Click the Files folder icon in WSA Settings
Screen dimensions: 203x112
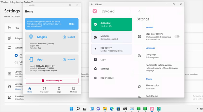point(9,28)
